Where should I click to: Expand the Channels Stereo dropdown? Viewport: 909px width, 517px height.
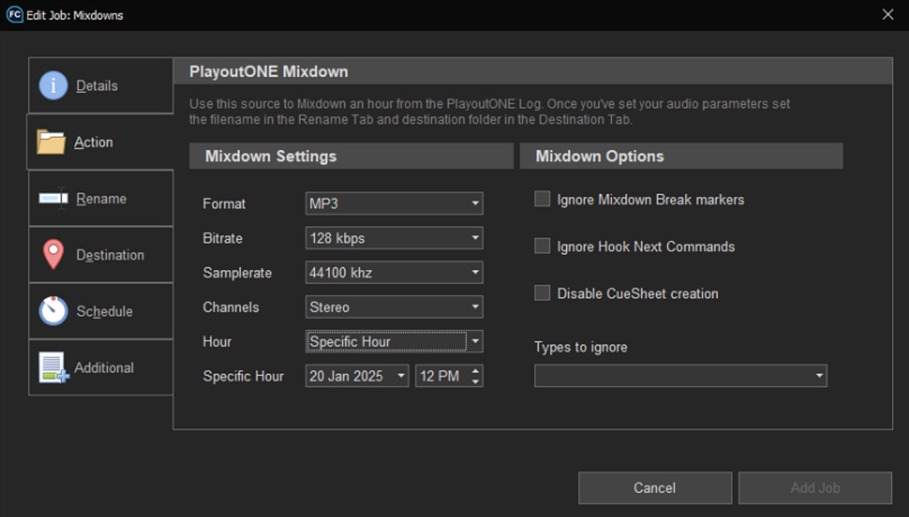point(394,307)
